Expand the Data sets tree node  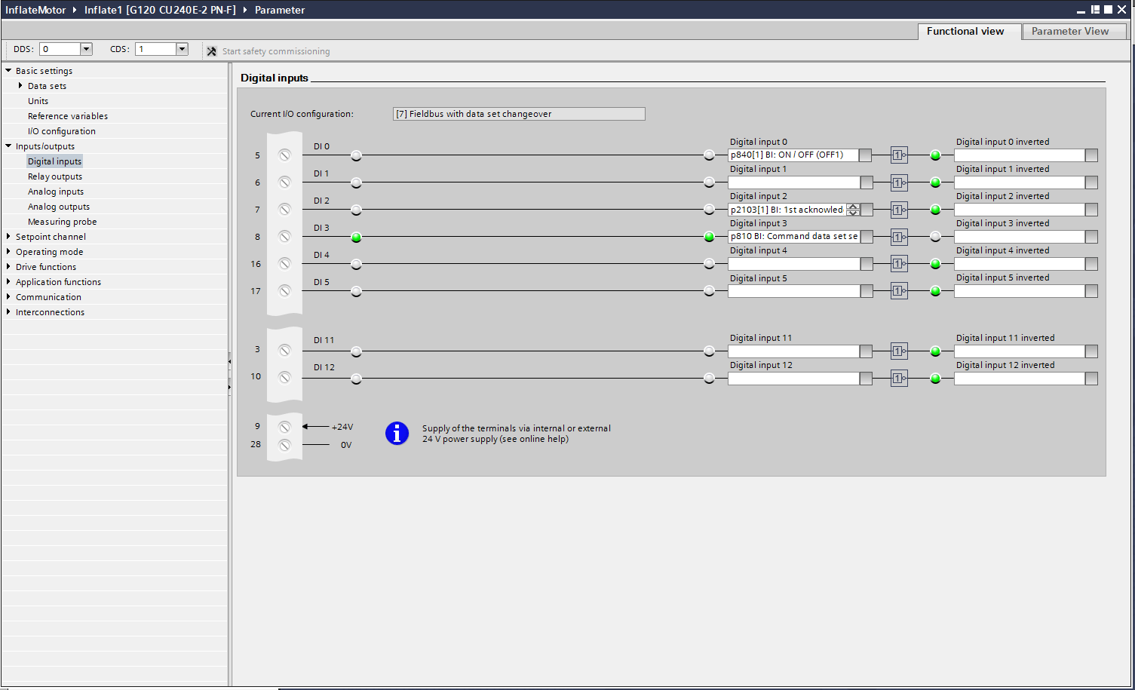(20, 85)
